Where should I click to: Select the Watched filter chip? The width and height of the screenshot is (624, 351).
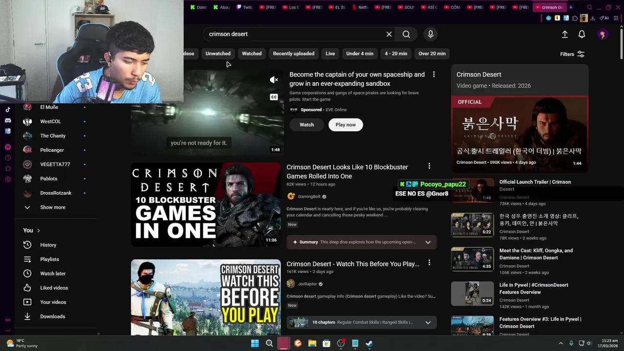(x=252, y=54)
